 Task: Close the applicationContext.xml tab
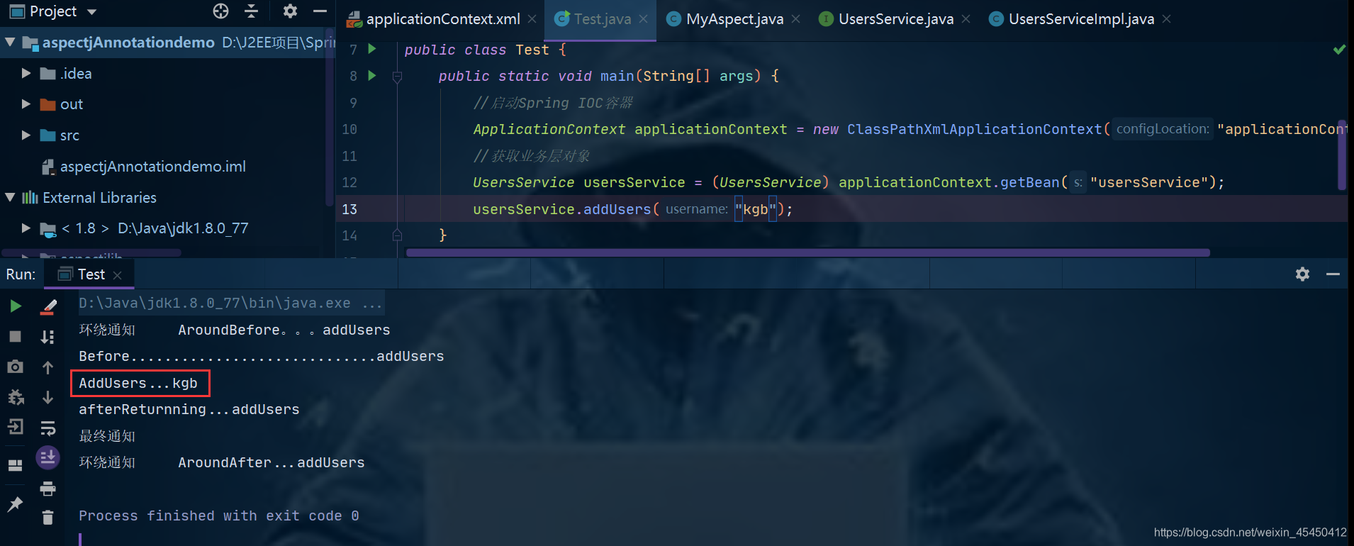coord(532,19)
